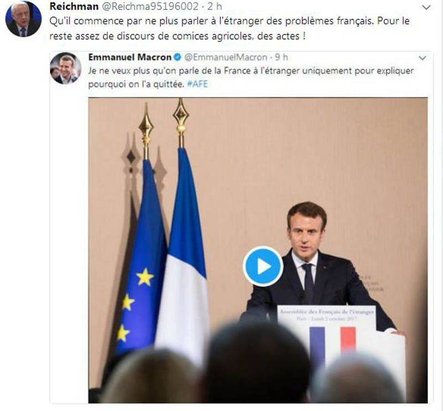Click Reichman's tweet text about problèmes français
This screenshot has height=411, width=443.
tap(229, 29)
